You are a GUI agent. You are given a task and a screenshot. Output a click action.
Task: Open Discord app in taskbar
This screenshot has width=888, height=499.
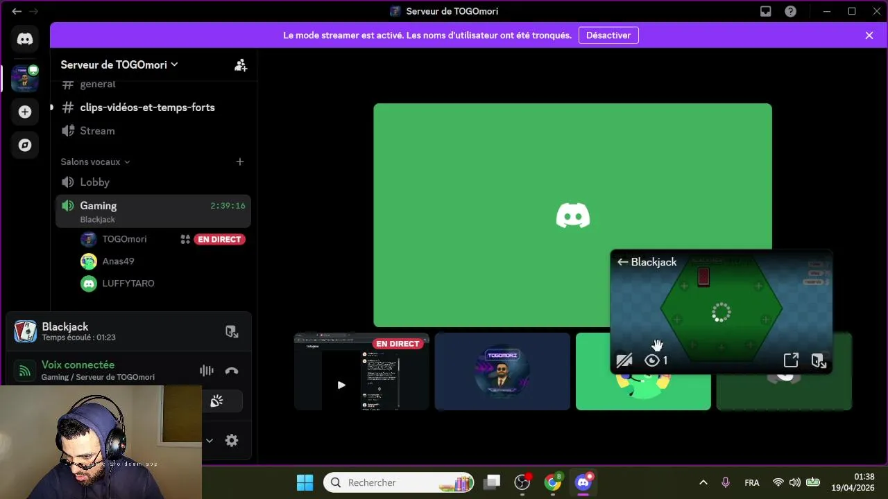pos(583,482)
